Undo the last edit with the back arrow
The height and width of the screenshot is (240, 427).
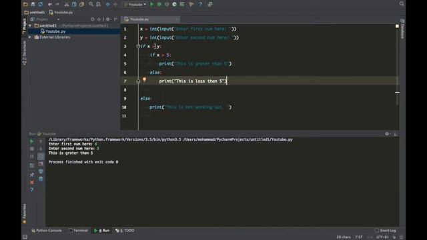(50, 4)
